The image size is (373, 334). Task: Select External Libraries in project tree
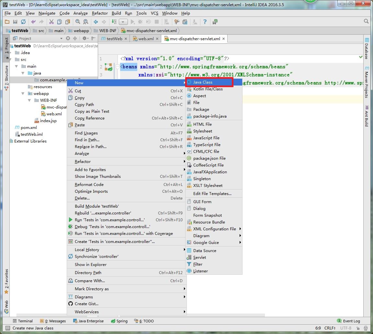click(x=28, y=141)
